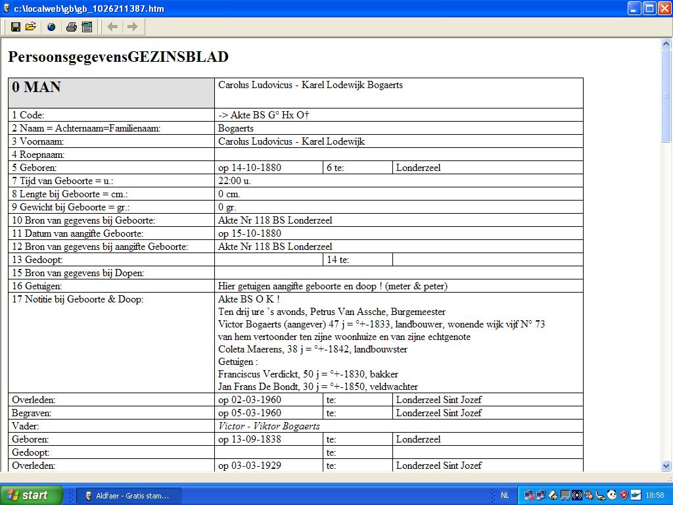The height and width of the screenshot is (505, 673).
Task: Click father's birth date 'op 13-09-1838'
Action: click(x=250, y=439)
